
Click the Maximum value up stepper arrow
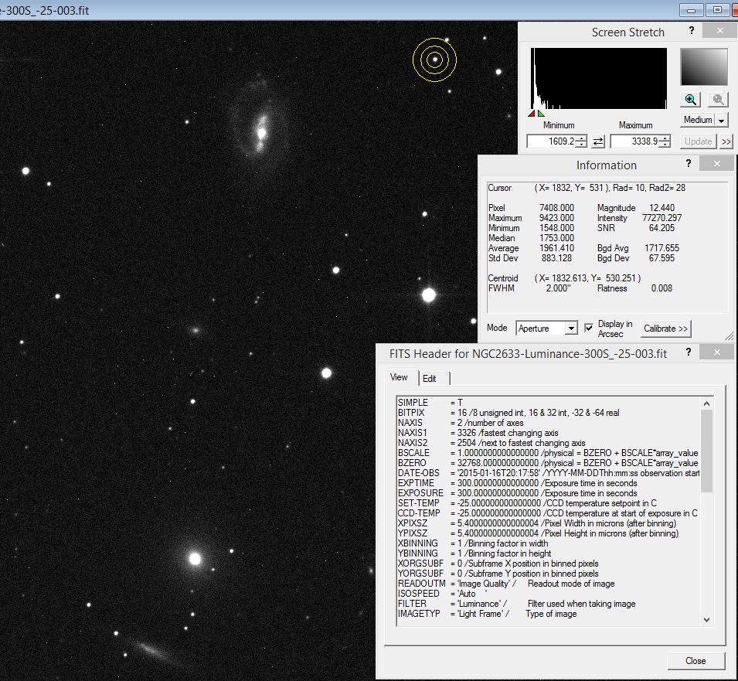pos(665,138)
